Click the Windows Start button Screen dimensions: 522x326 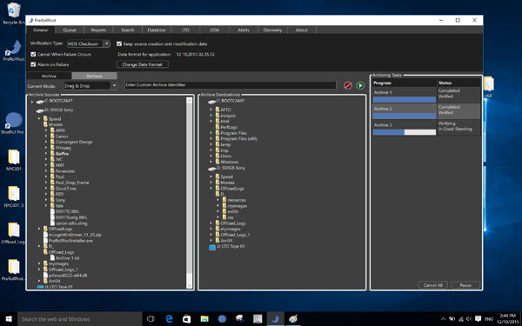(9, 319)
